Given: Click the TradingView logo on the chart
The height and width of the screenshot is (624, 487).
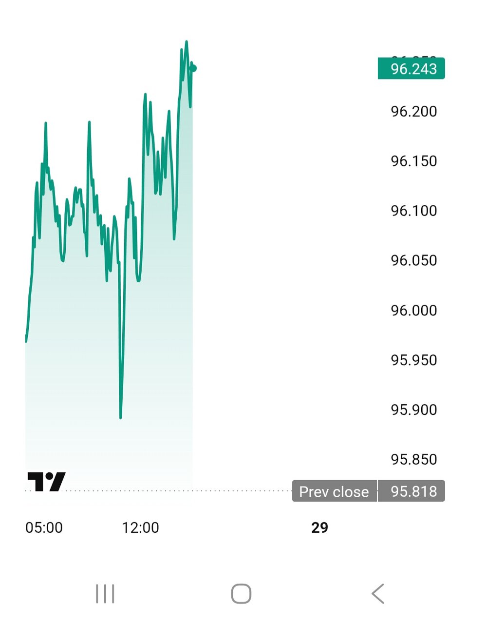Looking at the screenshot, I should coord(46,482).
